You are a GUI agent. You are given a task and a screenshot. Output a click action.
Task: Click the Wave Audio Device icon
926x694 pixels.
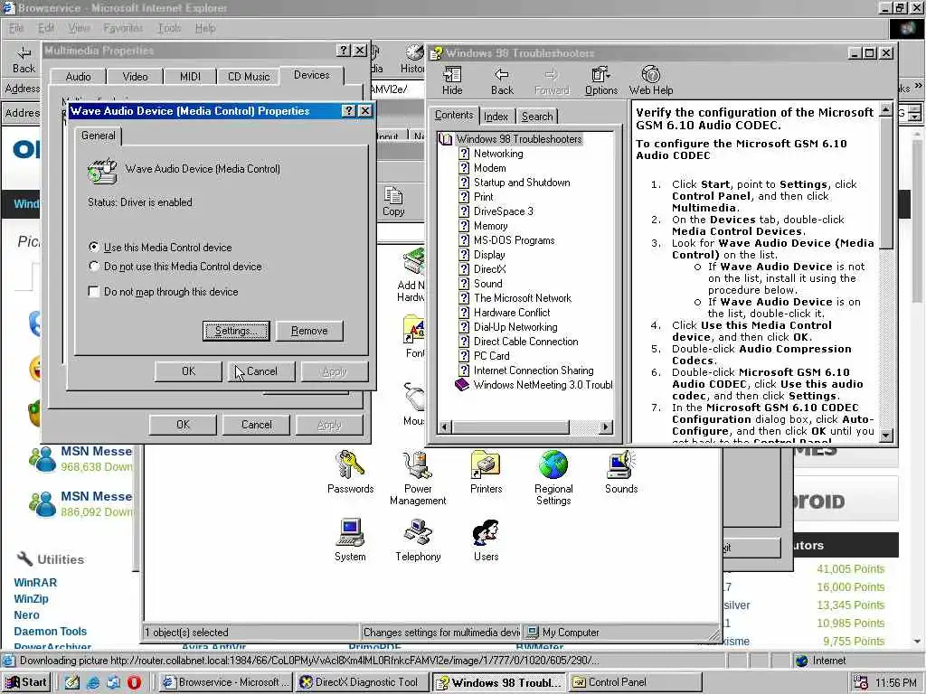point(102,170)
